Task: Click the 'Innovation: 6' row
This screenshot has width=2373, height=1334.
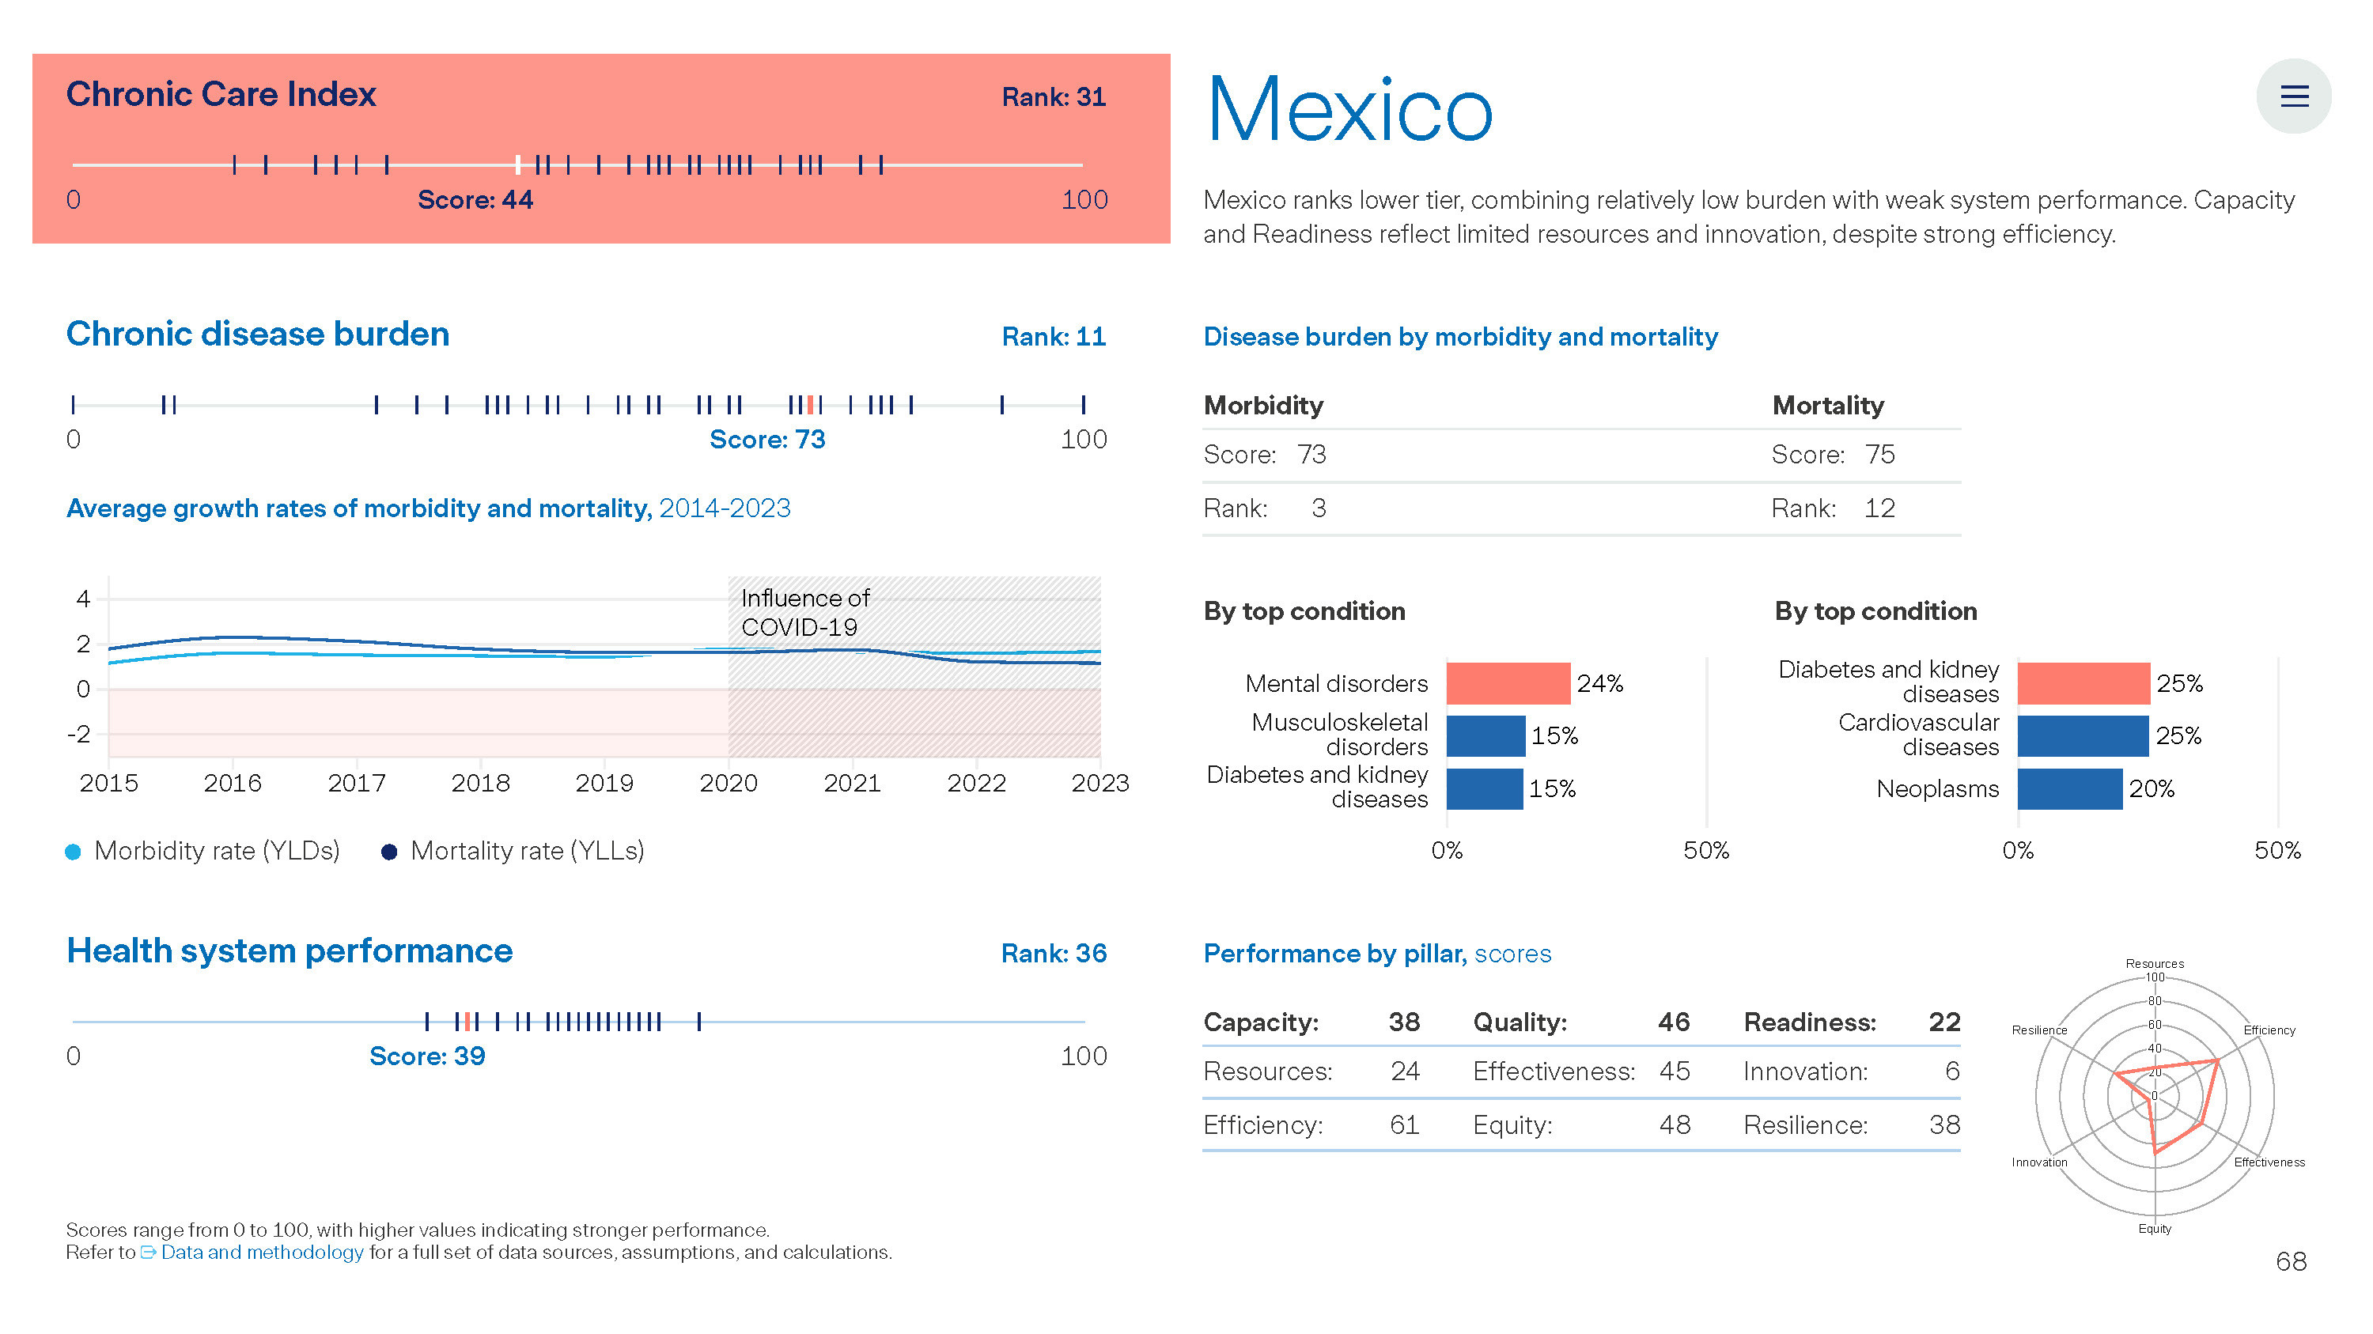Action: (x=1852, y=1071)
